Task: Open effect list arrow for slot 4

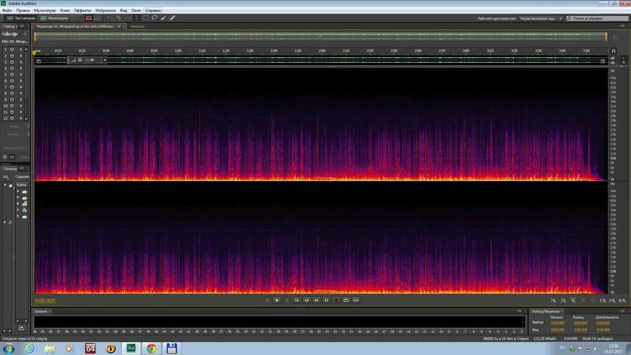Action: [21, 68]
